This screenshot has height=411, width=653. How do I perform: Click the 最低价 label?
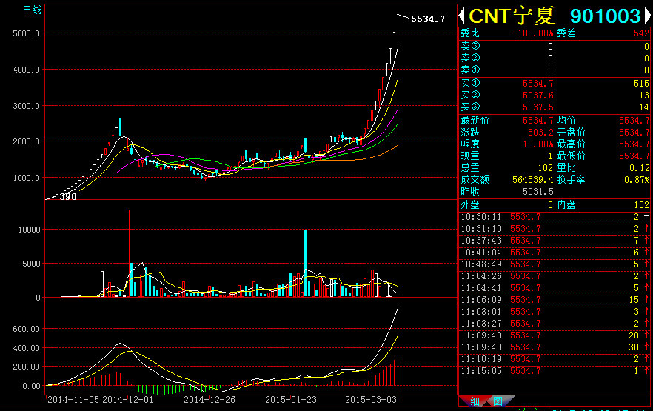(x=571, y=156)
